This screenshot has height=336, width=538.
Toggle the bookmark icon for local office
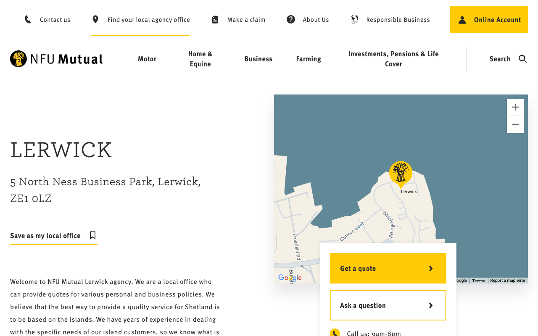[x=93, y=235]
